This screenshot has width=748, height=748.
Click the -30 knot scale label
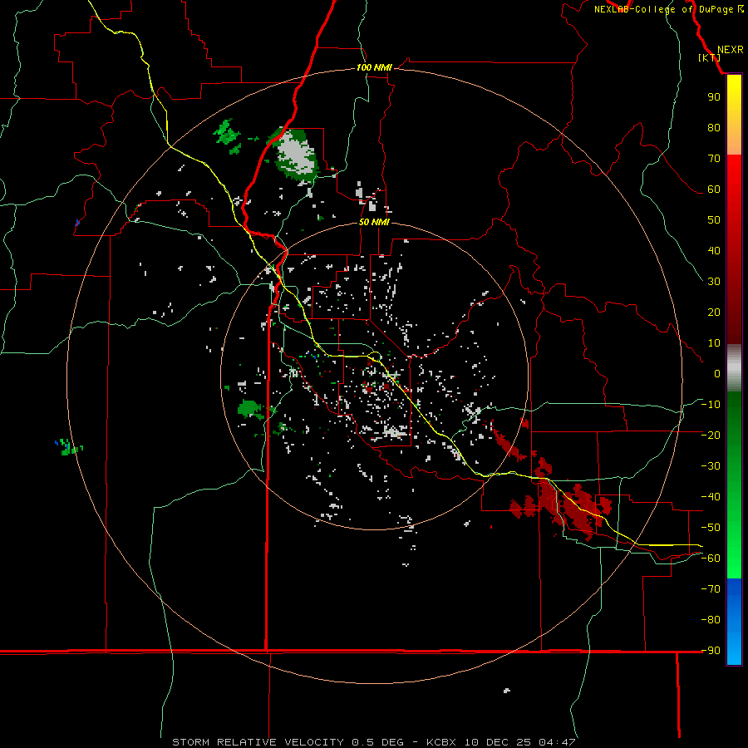pyautogui.click(x=711, y=466)
